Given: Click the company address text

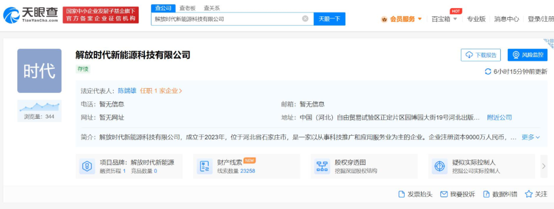Looking at the screenshot, I should click(x=390, y=118).
